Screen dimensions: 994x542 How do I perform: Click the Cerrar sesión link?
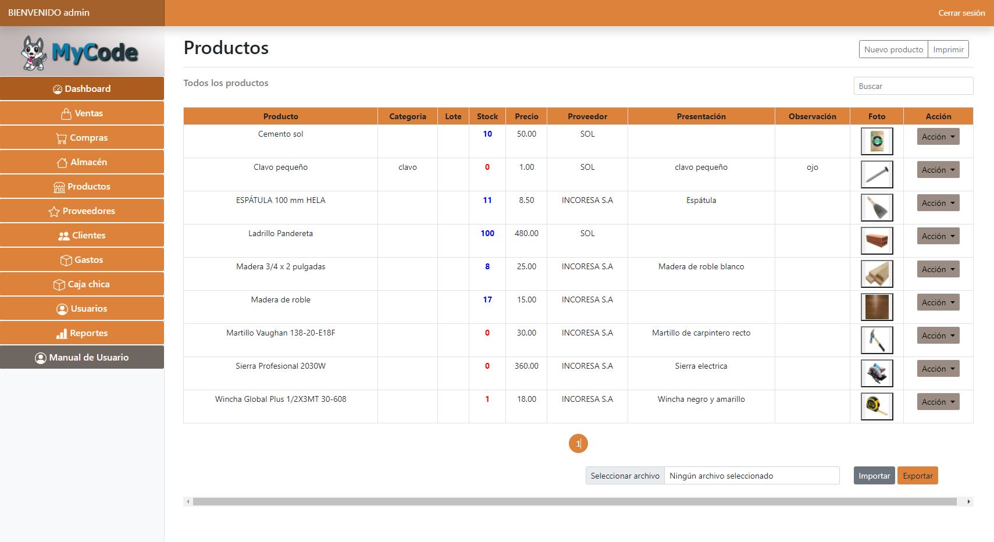pyautogui.click(x=961, y=13)
